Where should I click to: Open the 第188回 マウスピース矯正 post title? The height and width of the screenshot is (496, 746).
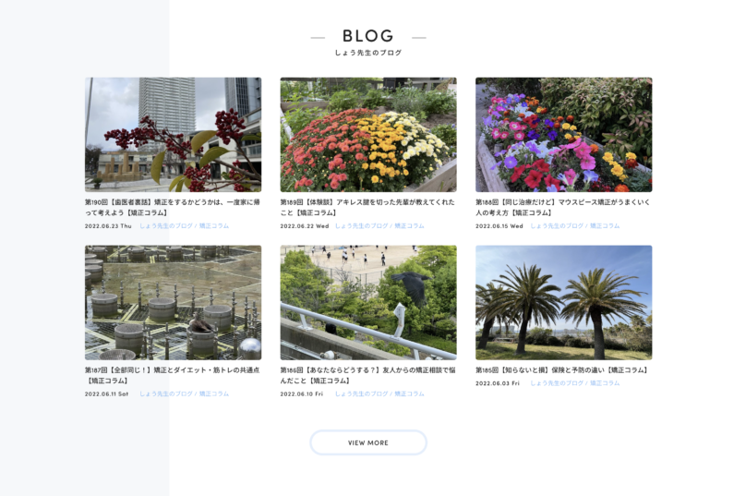(563, 207)
